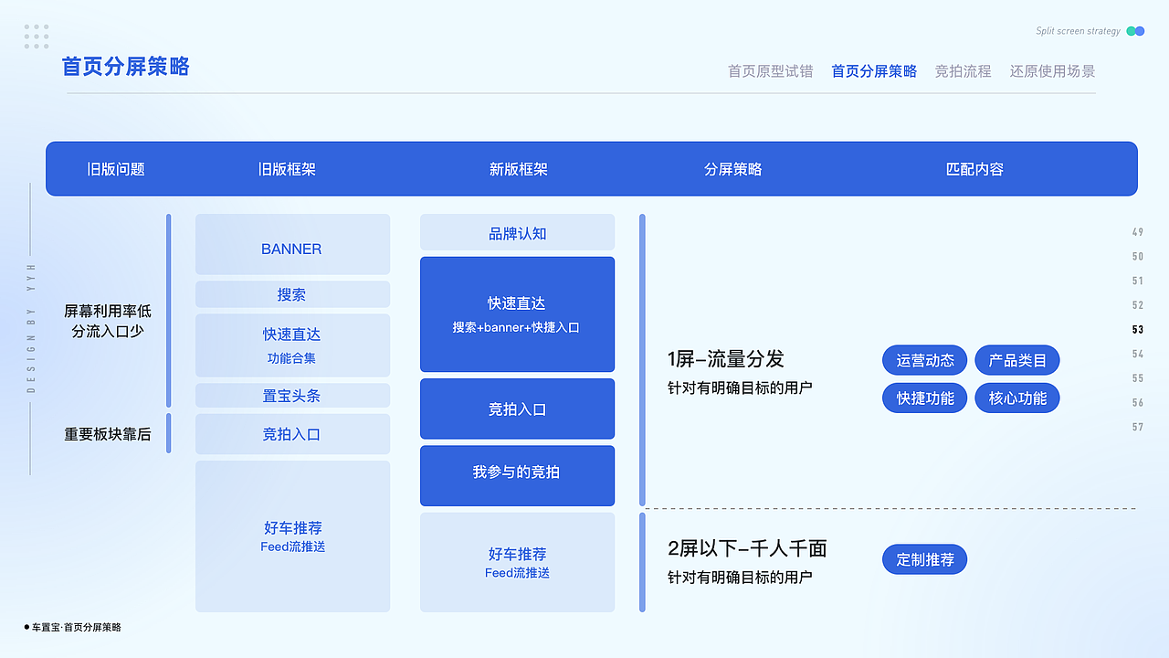
Task: Click the 产品类目 pill button
Action: [x=1016, y=360]
